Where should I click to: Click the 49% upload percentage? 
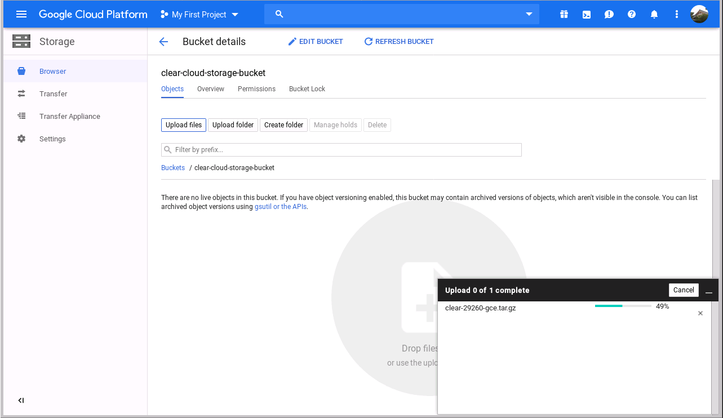(662, 306)
